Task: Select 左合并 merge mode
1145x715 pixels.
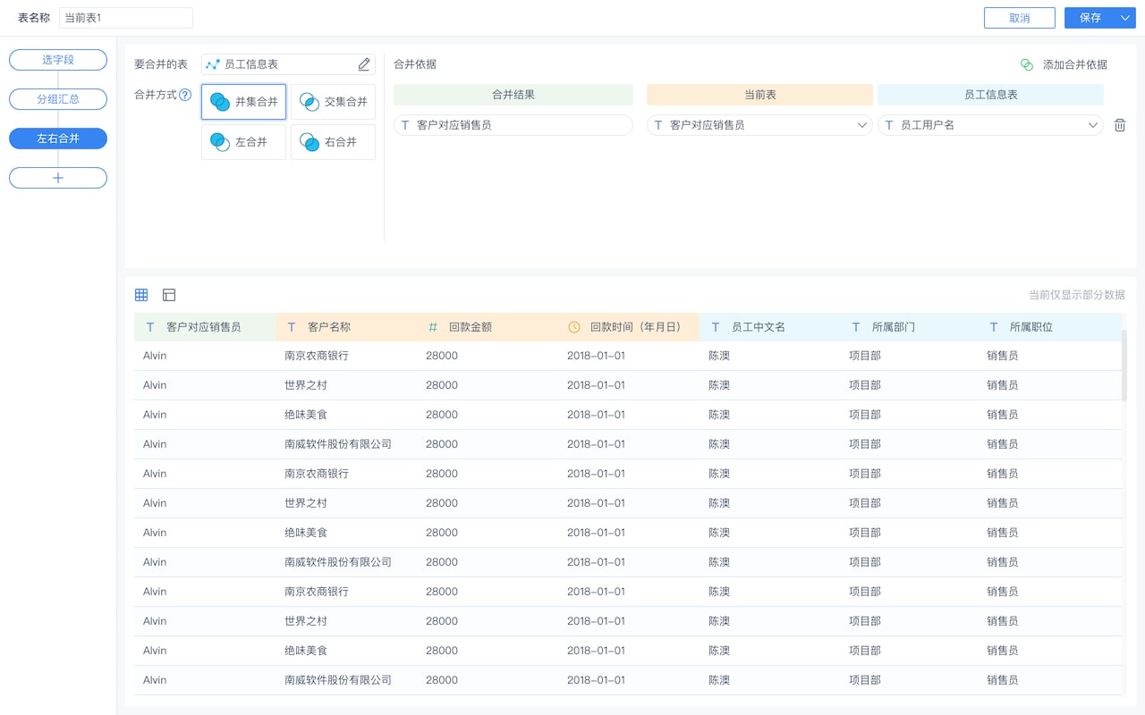Action: click(x=243, y=142)
